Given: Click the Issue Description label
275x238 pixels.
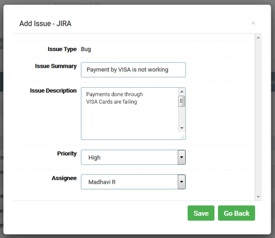Looking at the screenshot, I should tap(53, 91).
